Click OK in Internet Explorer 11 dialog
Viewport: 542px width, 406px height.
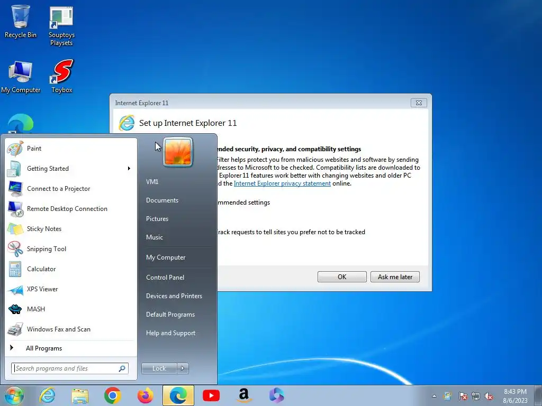click(x=342, y=276)
